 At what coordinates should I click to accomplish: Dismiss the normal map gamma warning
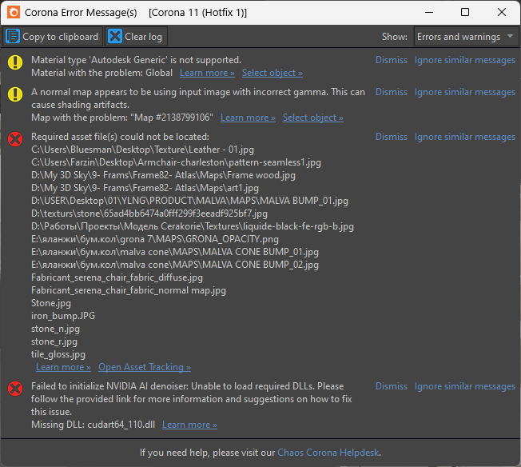point(392,92)
